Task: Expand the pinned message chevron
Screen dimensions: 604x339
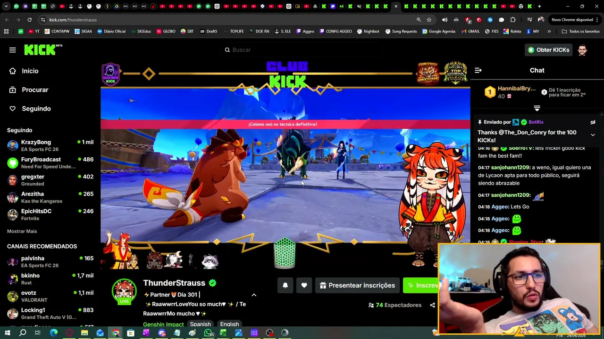Action: (593, 135)
